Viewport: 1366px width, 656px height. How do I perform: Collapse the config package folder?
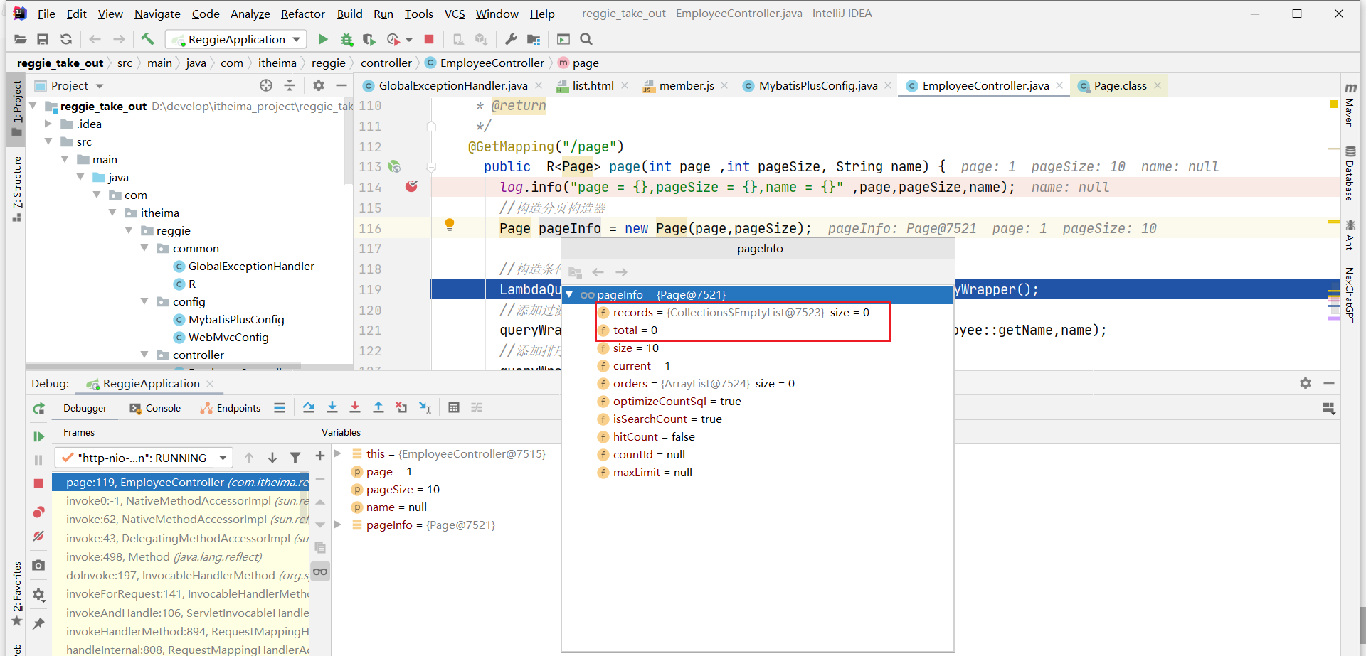pyautogui.click(x=144, y=301)
